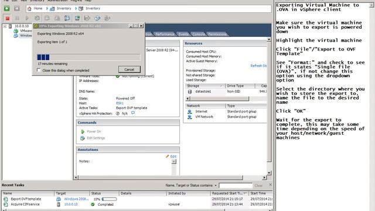Click the export dialog progress bar
375x211 pixels.
click(x=88, y=57)
